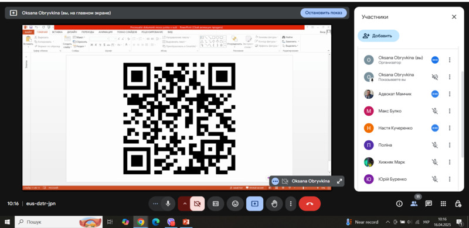
Task: Toggle the participants panel people icon
Action: 414,204
